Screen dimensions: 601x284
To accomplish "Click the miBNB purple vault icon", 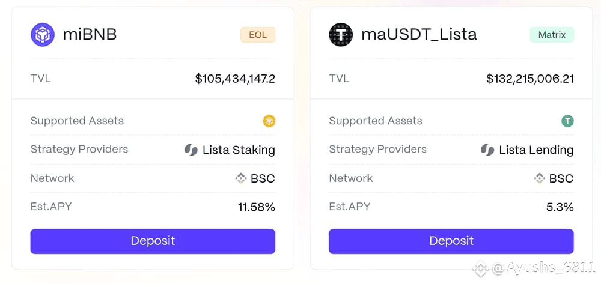I will pyautogui.click(x=43, y=35).
